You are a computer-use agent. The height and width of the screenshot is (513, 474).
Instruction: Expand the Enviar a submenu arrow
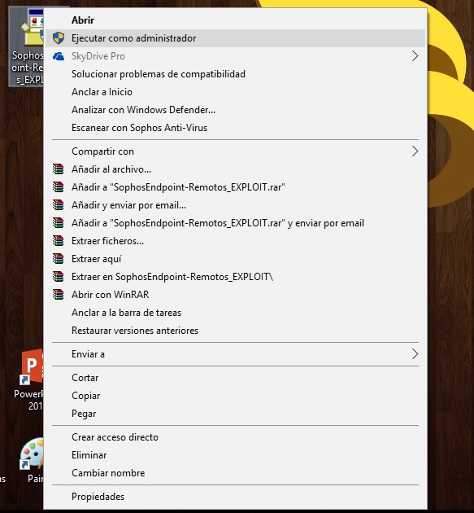click(415, 353)
